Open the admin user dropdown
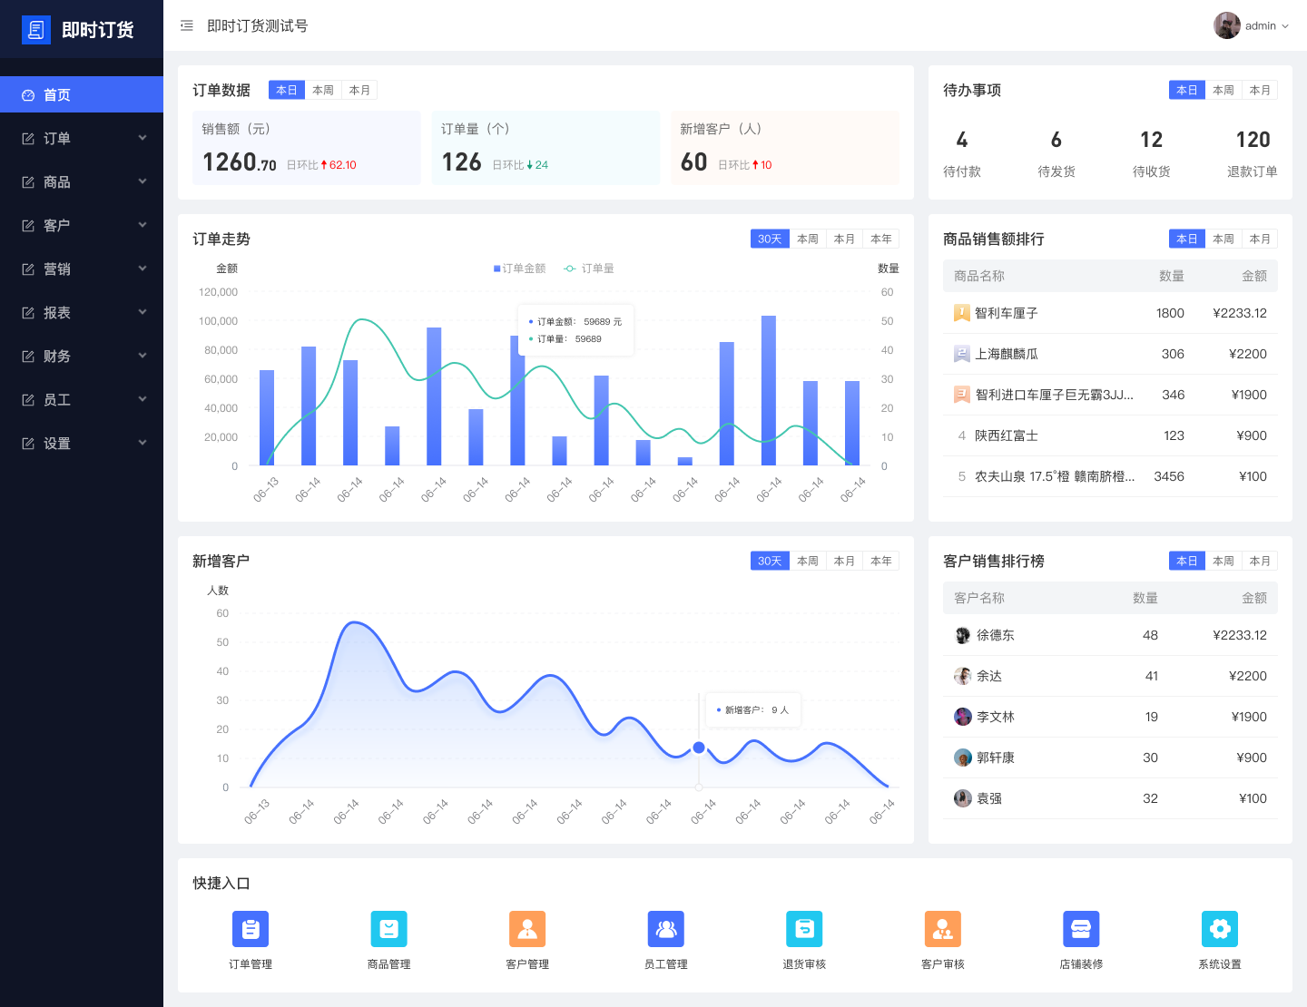Screen dimensions: 1307x1007 [x=1252, y=26]
